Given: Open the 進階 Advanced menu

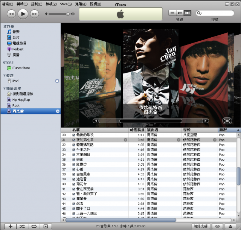Looking at the screenshot, I should tap(81, 4).
